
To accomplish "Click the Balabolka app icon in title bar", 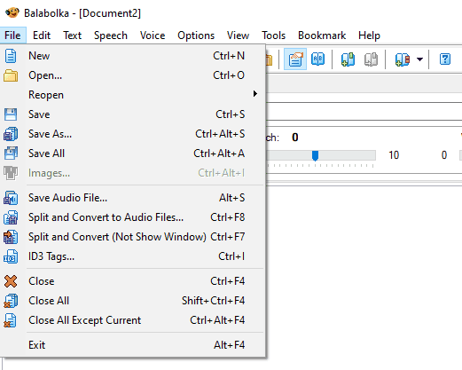I will (12, 12).
